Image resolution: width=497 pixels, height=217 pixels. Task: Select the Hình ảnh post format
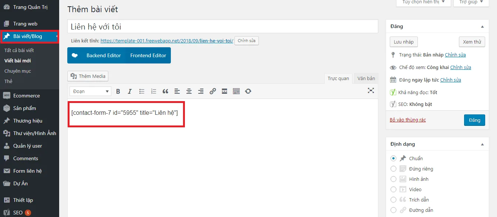[x=393, y=179]
